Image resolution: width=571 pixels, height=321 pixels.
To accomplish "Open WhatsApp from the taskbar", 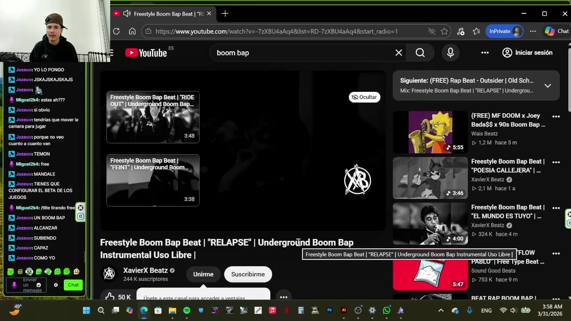I will coord(386,310).
